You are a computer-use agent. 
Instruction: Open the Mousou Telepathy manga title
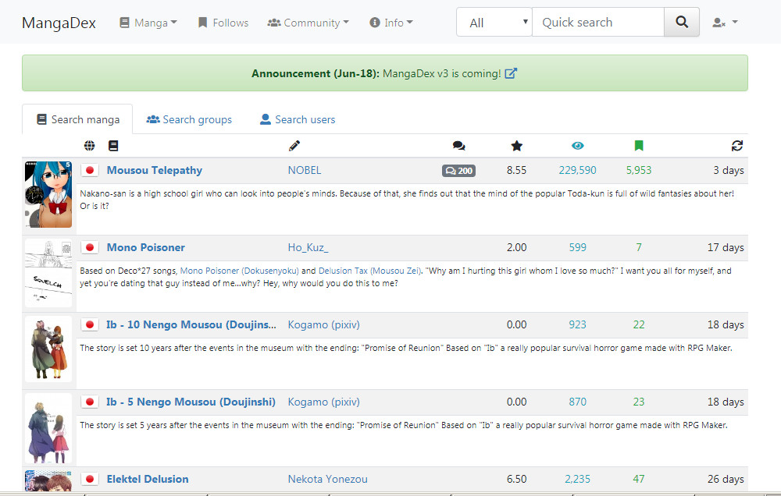pos(155,170)
